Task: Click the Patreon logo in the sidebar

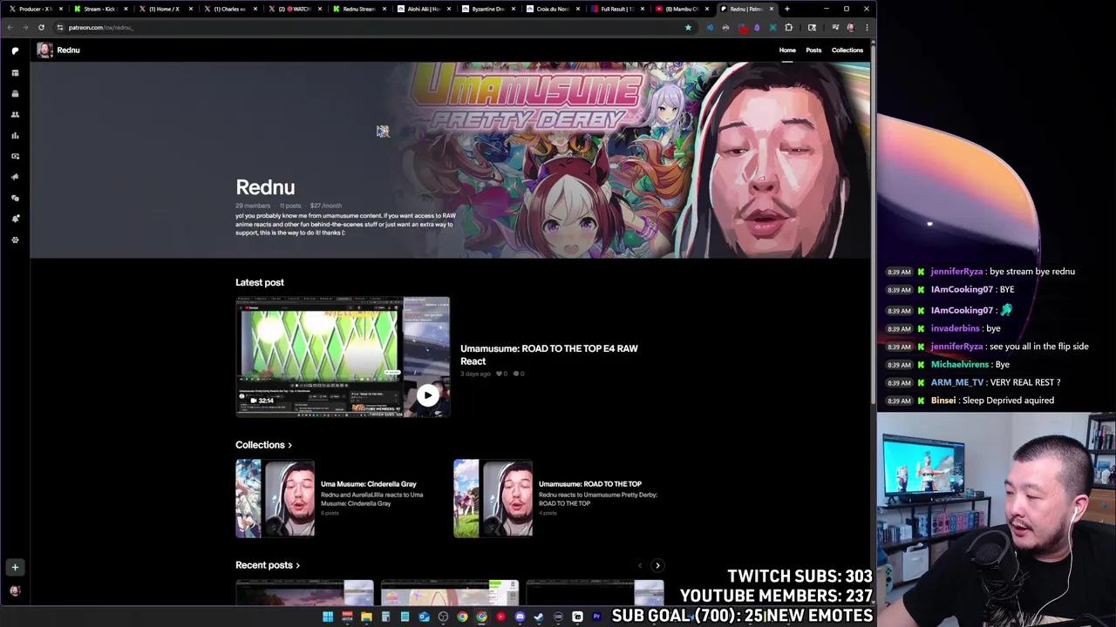Action: [15, 51]
